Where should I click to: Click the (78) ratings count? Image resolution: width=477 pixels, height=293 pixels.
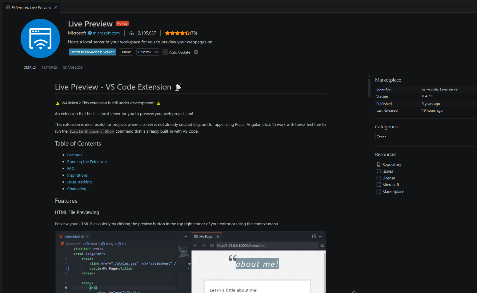coord(194,33)
